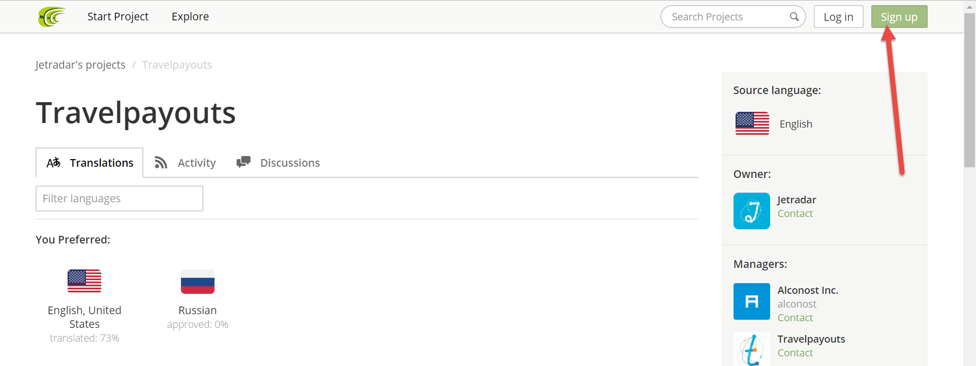Click the Search Projects field
This screenshot has height=366, width=976.
pos(733,17)
